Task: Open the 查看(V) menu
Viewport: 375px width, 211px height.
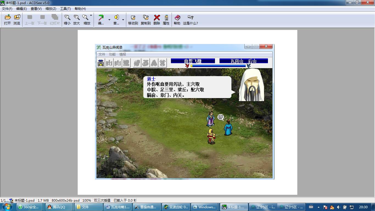Action: pos(36,9)
